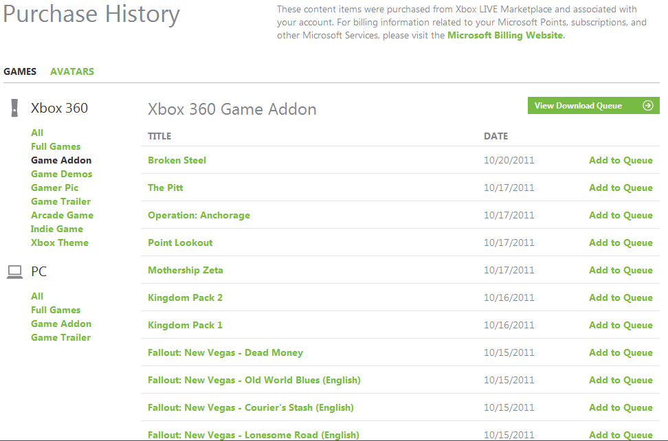Add Dead Money to queue
668x441 pixels.
[x=621, y=352]
